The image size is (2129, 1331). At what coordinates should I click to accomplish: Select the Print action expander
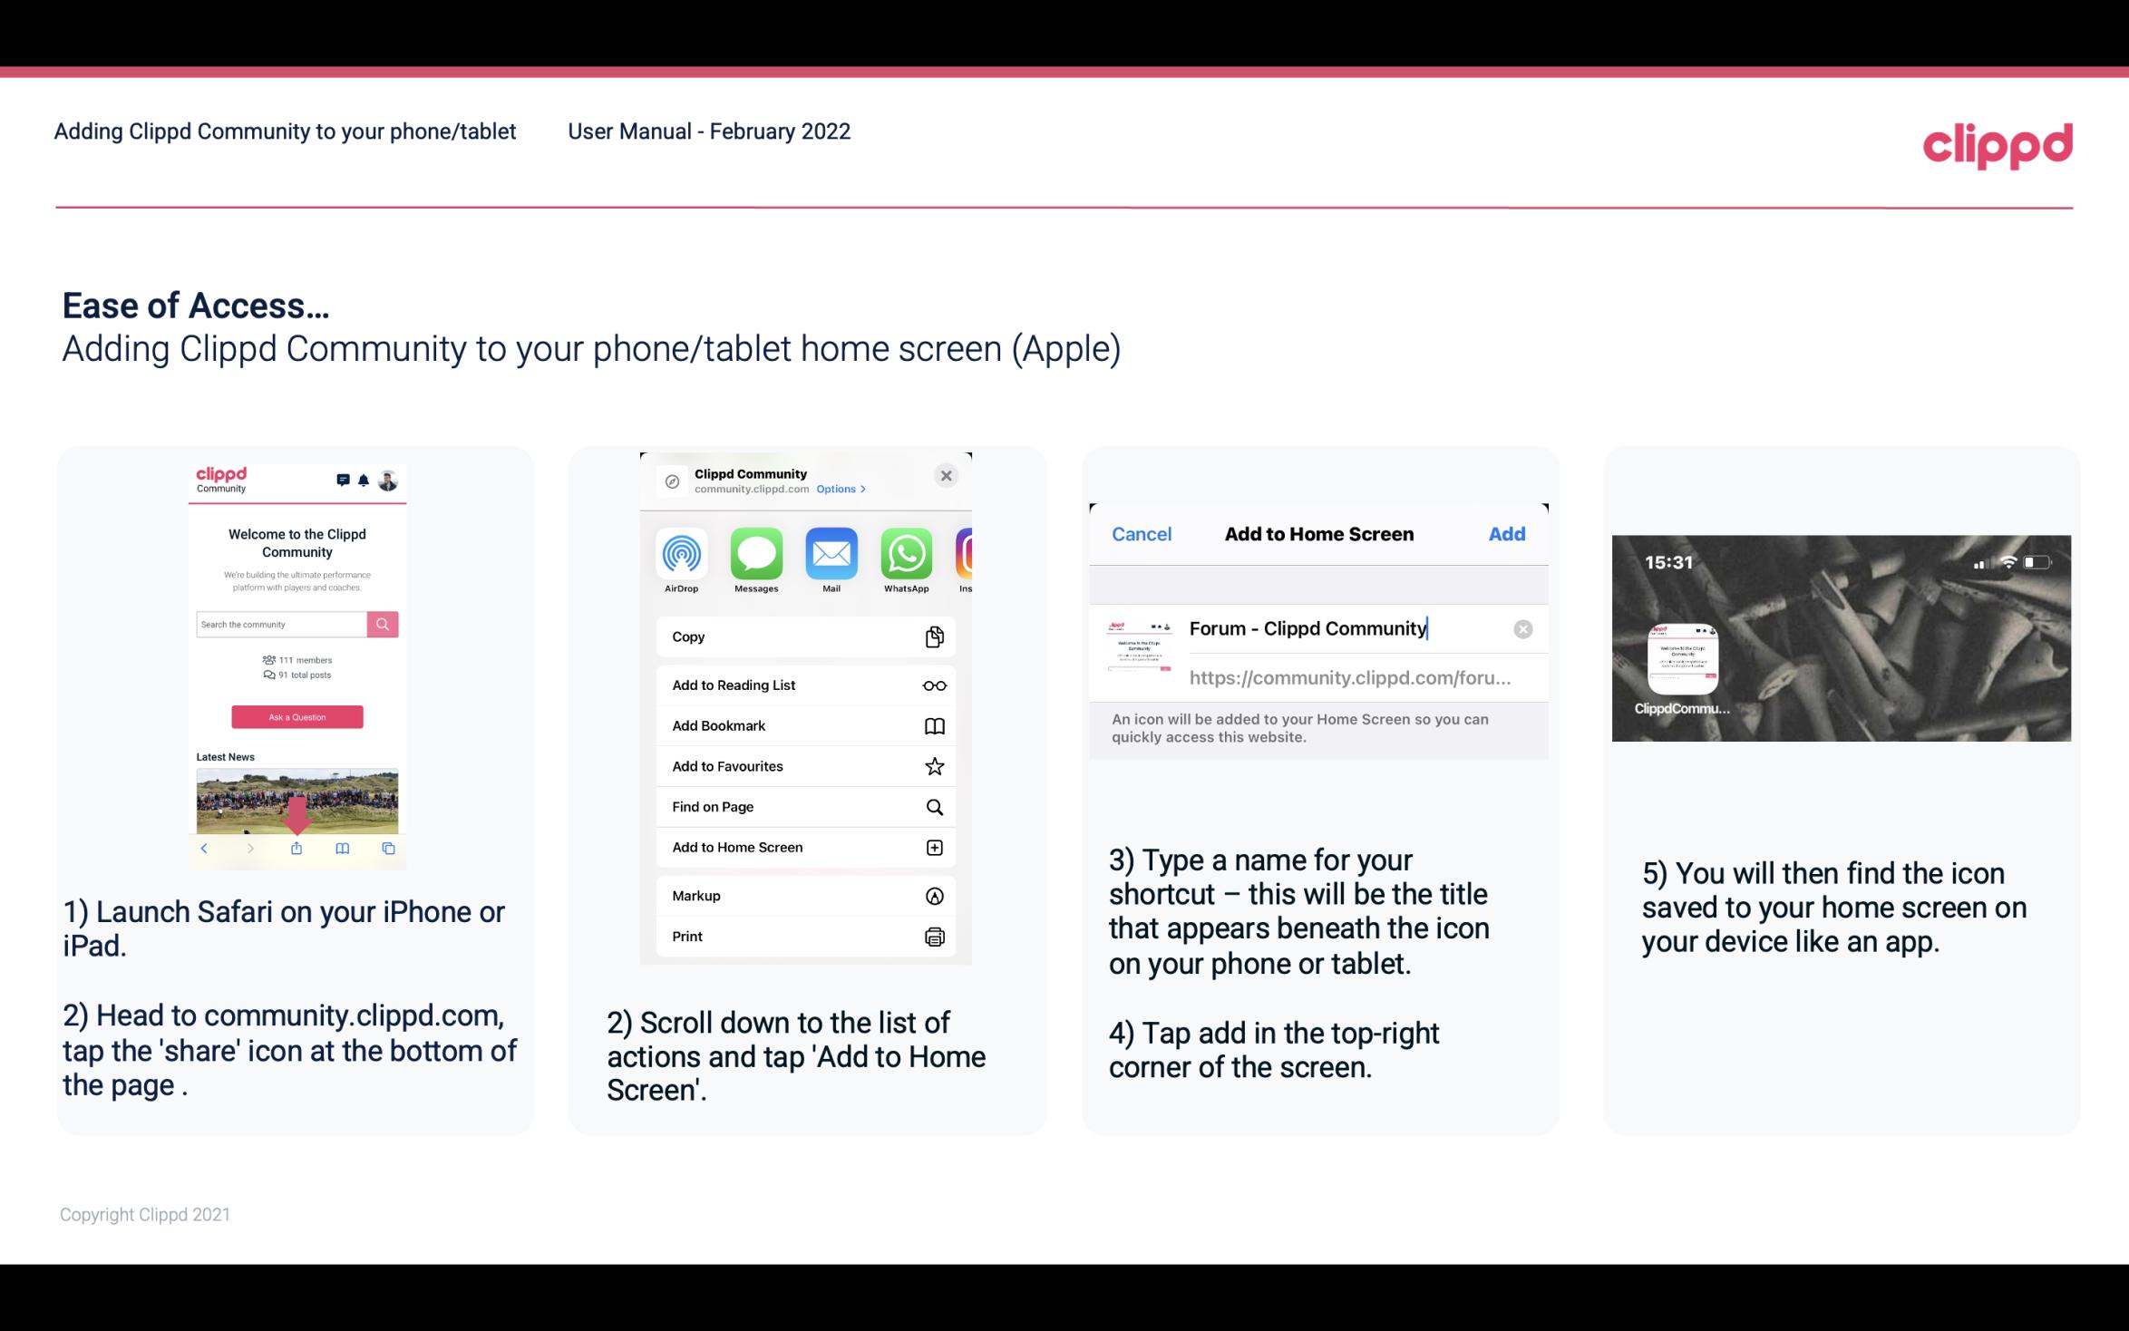932,936
